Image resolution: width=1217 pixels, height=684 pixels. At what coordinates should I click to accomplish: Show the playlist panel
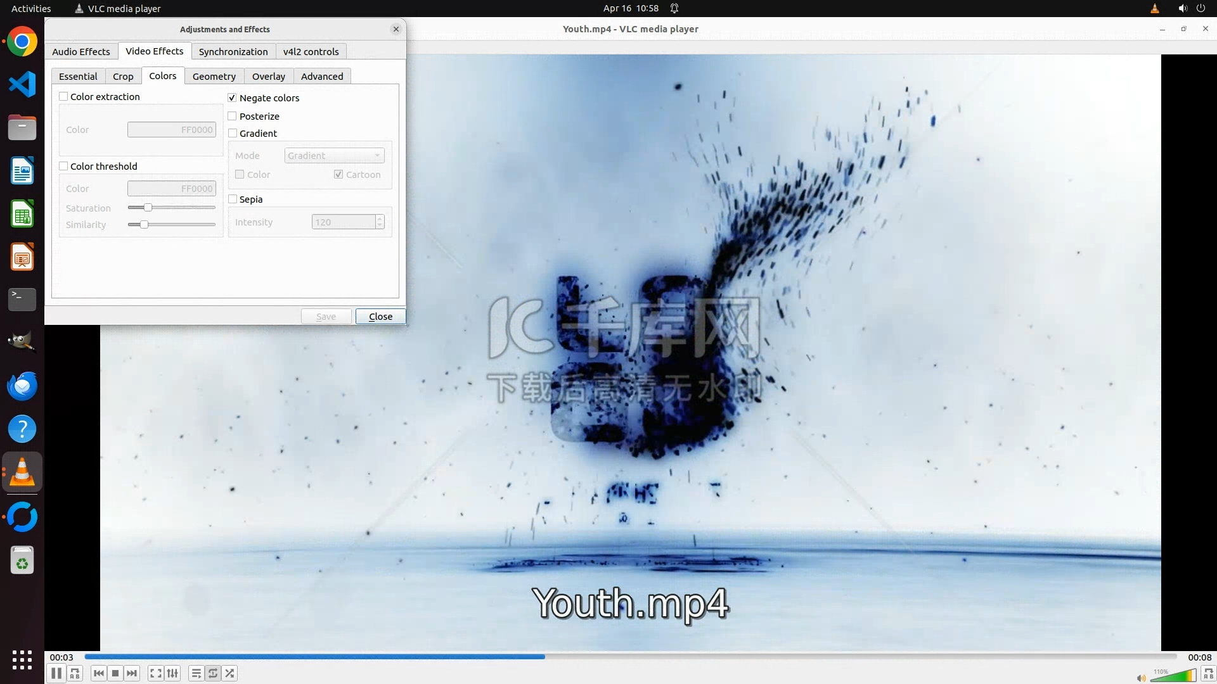point(196,673)
